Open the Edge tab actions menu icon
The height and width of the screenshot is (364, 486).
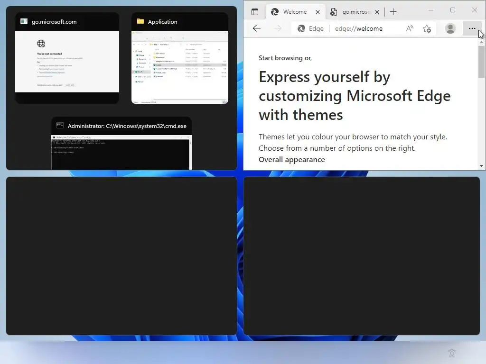coord(255,12)
